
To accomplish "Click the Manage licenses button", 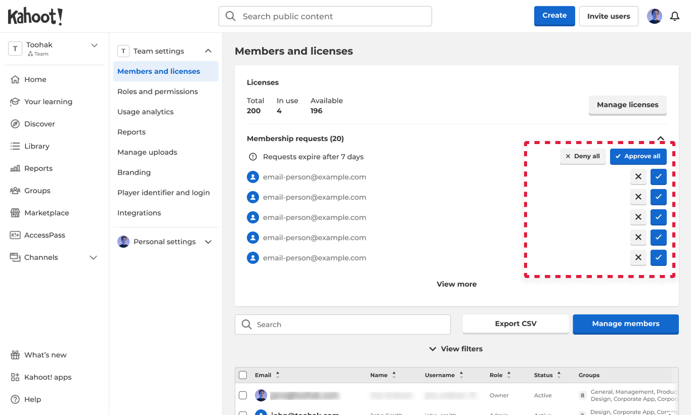I will pyautogui.click(x=628, y=105).
